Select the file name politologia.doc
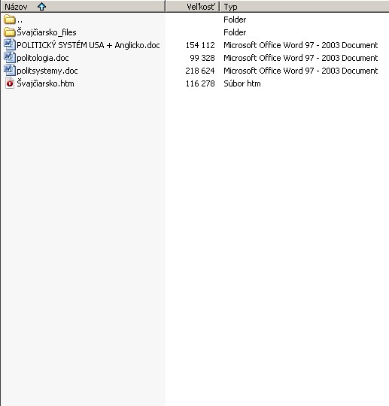The image size is (389, 406). (43, 58)
